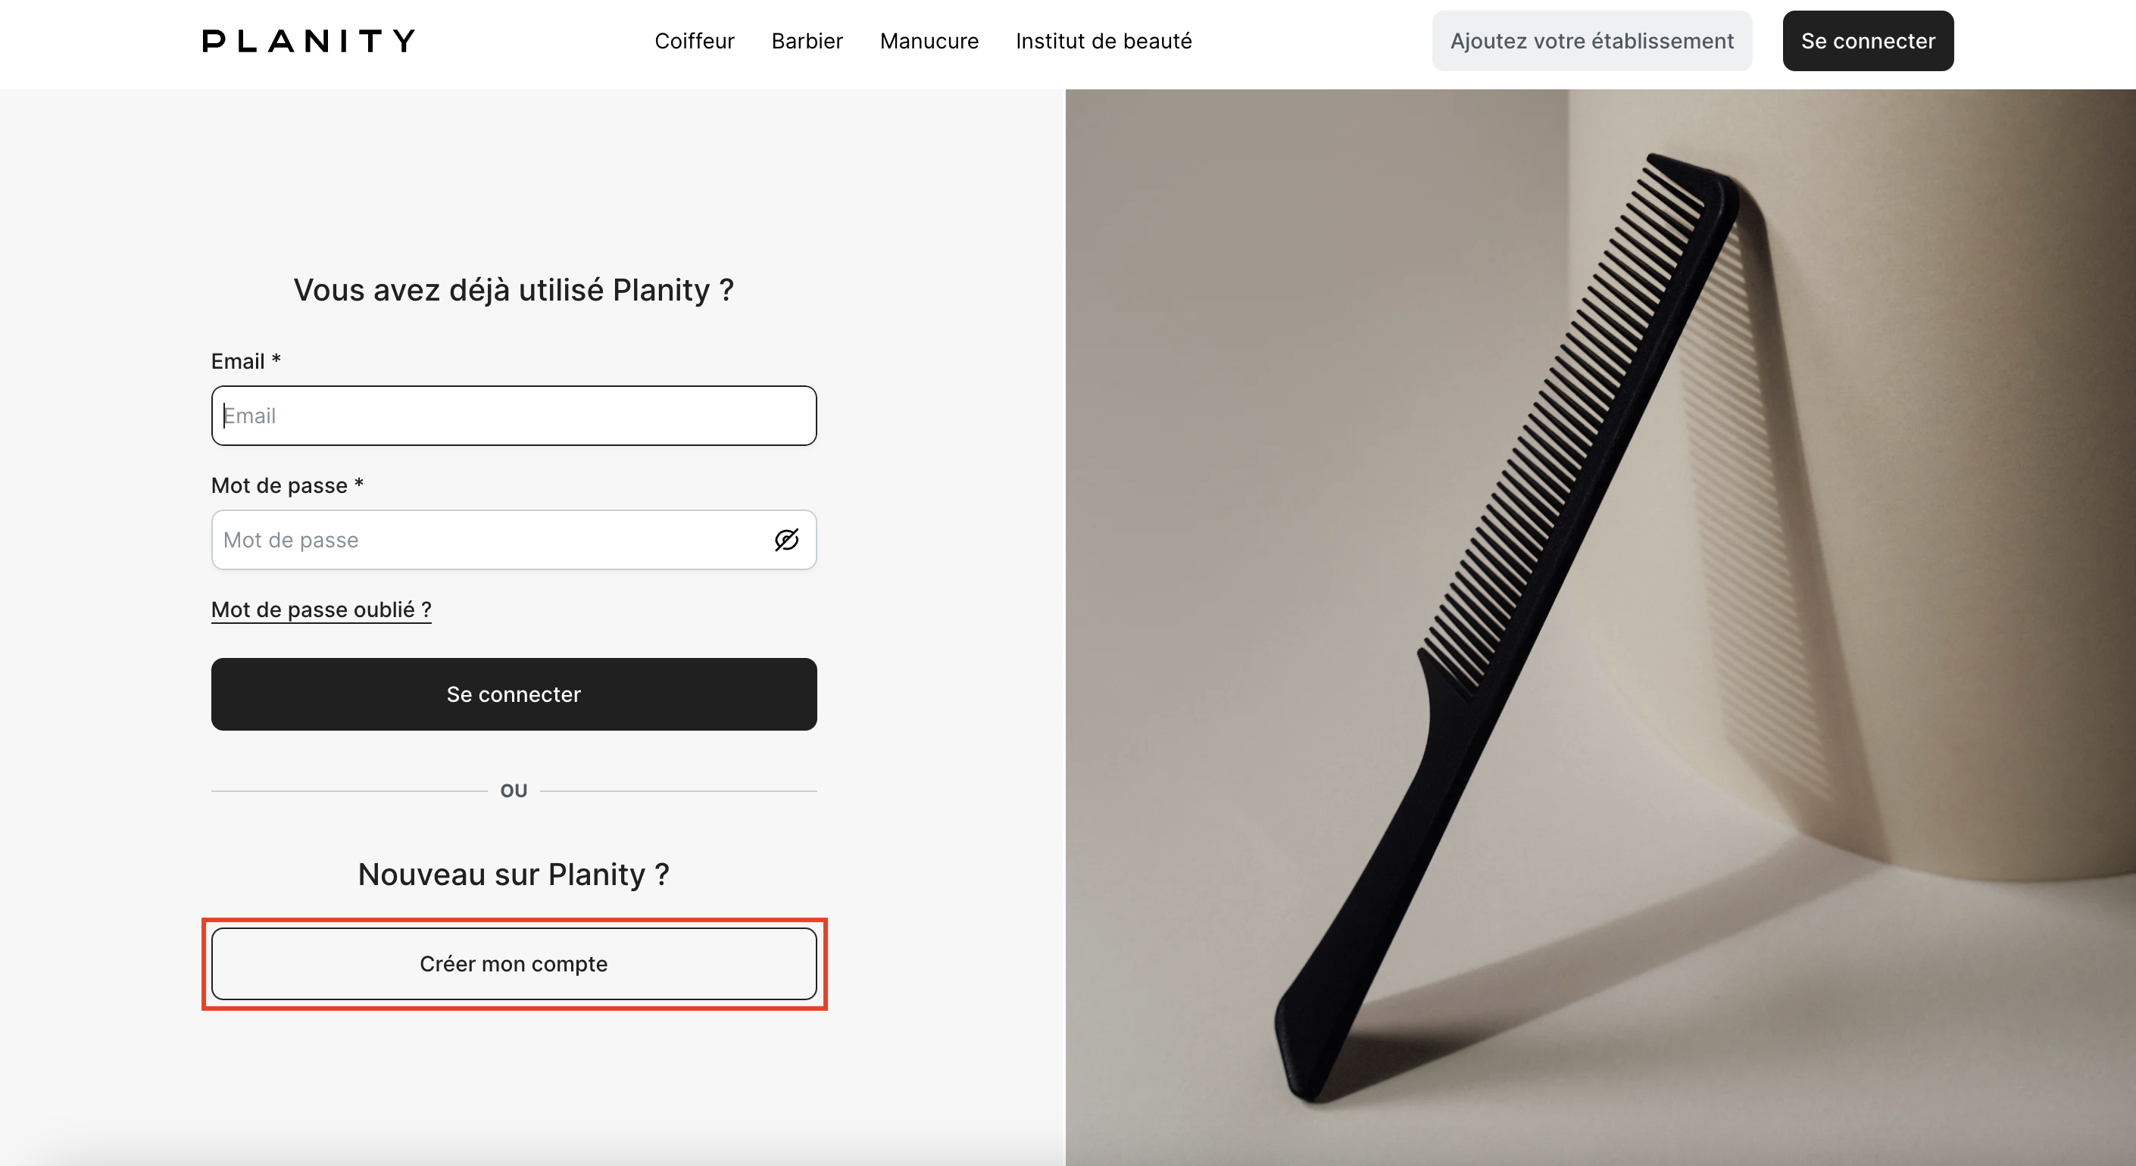The width and height of the screenshot is (2136, 1166).
Task: Click the 'Vous avez déjà utilisé Planity ?' heading
Action: (514, 290)
